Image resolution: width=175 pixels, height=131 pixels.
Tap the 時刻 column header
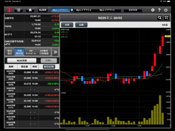click(x=35, y=67)
